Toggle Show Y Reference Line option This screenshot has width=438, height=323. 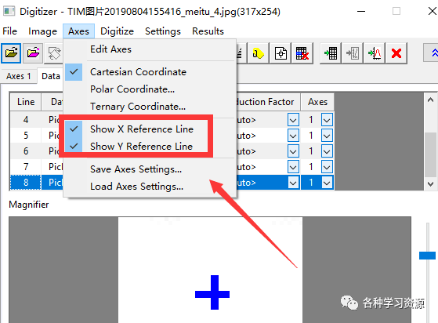point(141,146)
